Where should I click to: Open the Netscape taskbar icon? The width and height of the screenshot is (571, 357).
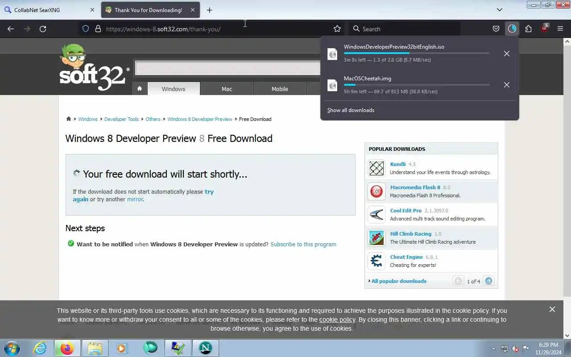click(x=205, y=348)
